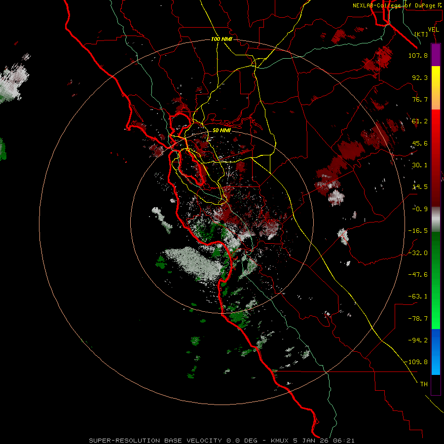Viewport: 444px width, 444px height.
Task: Click the VEL legend title
Action: (433, 30)
